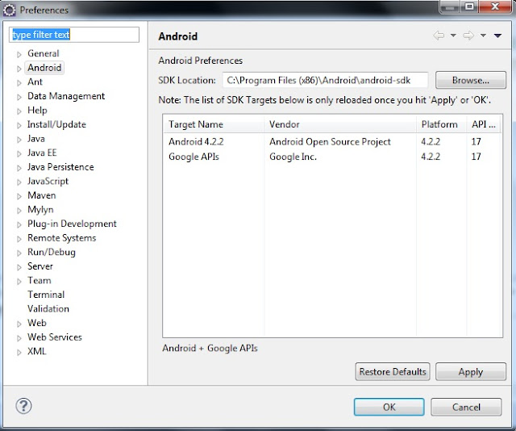Open Install/Update preferences

[x=56, y=124]
